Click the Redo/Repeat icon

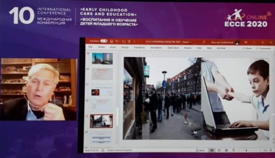click(124, 41)
